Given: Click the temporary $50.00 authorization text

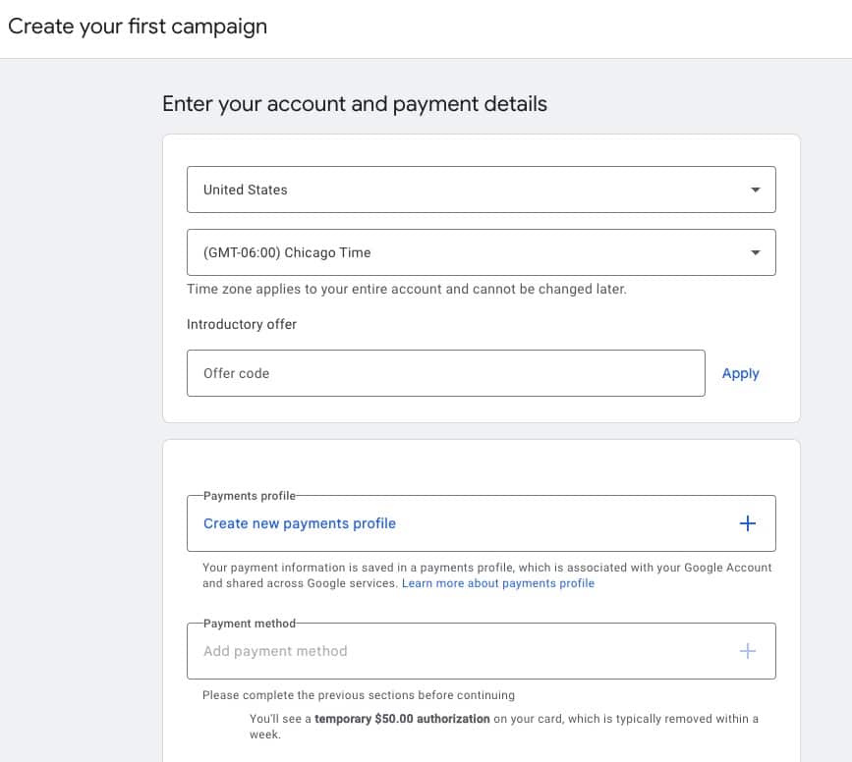Looking at the screenshot, I should click(x=402, y=719).
